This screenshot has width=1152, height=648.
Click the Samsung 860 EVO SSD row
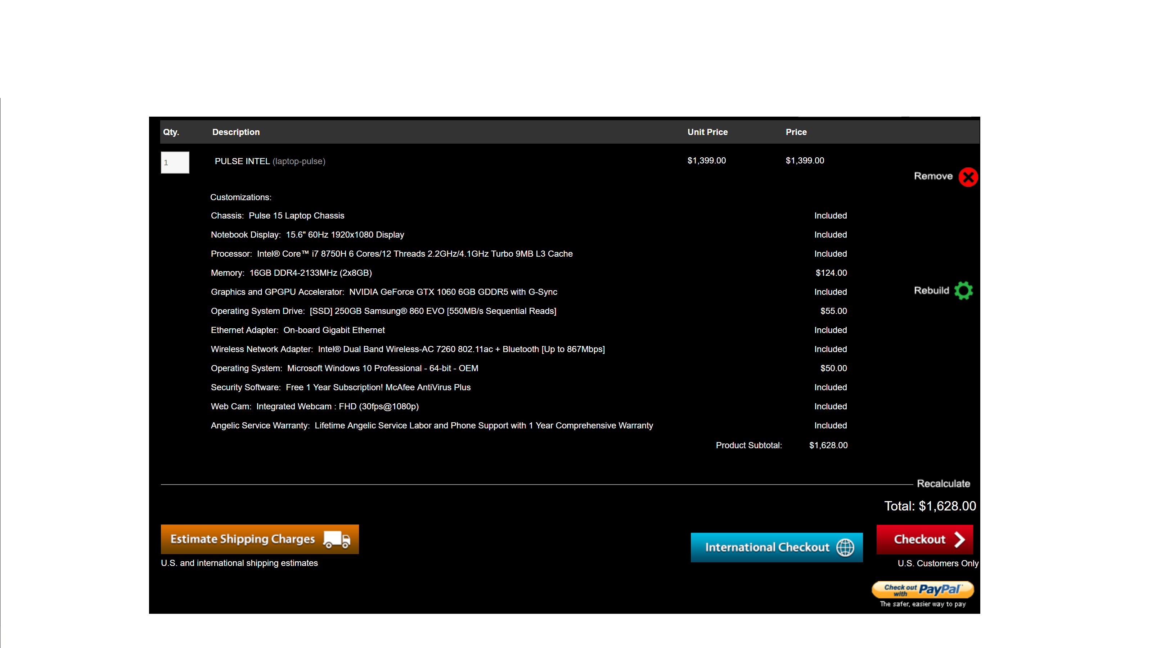[x=383, y=311]
